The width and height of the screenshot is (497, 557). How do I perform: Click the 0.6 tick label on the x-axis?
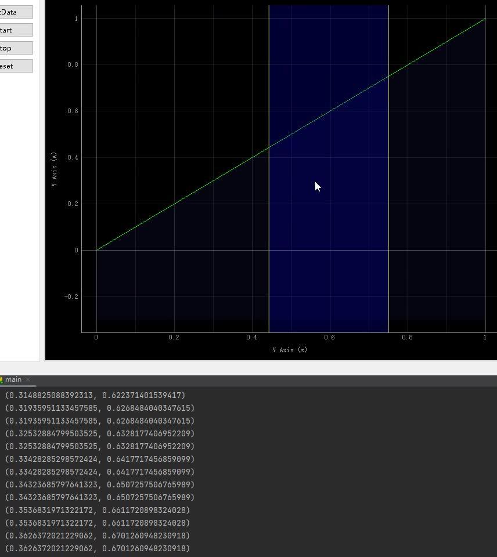(329, 337)
